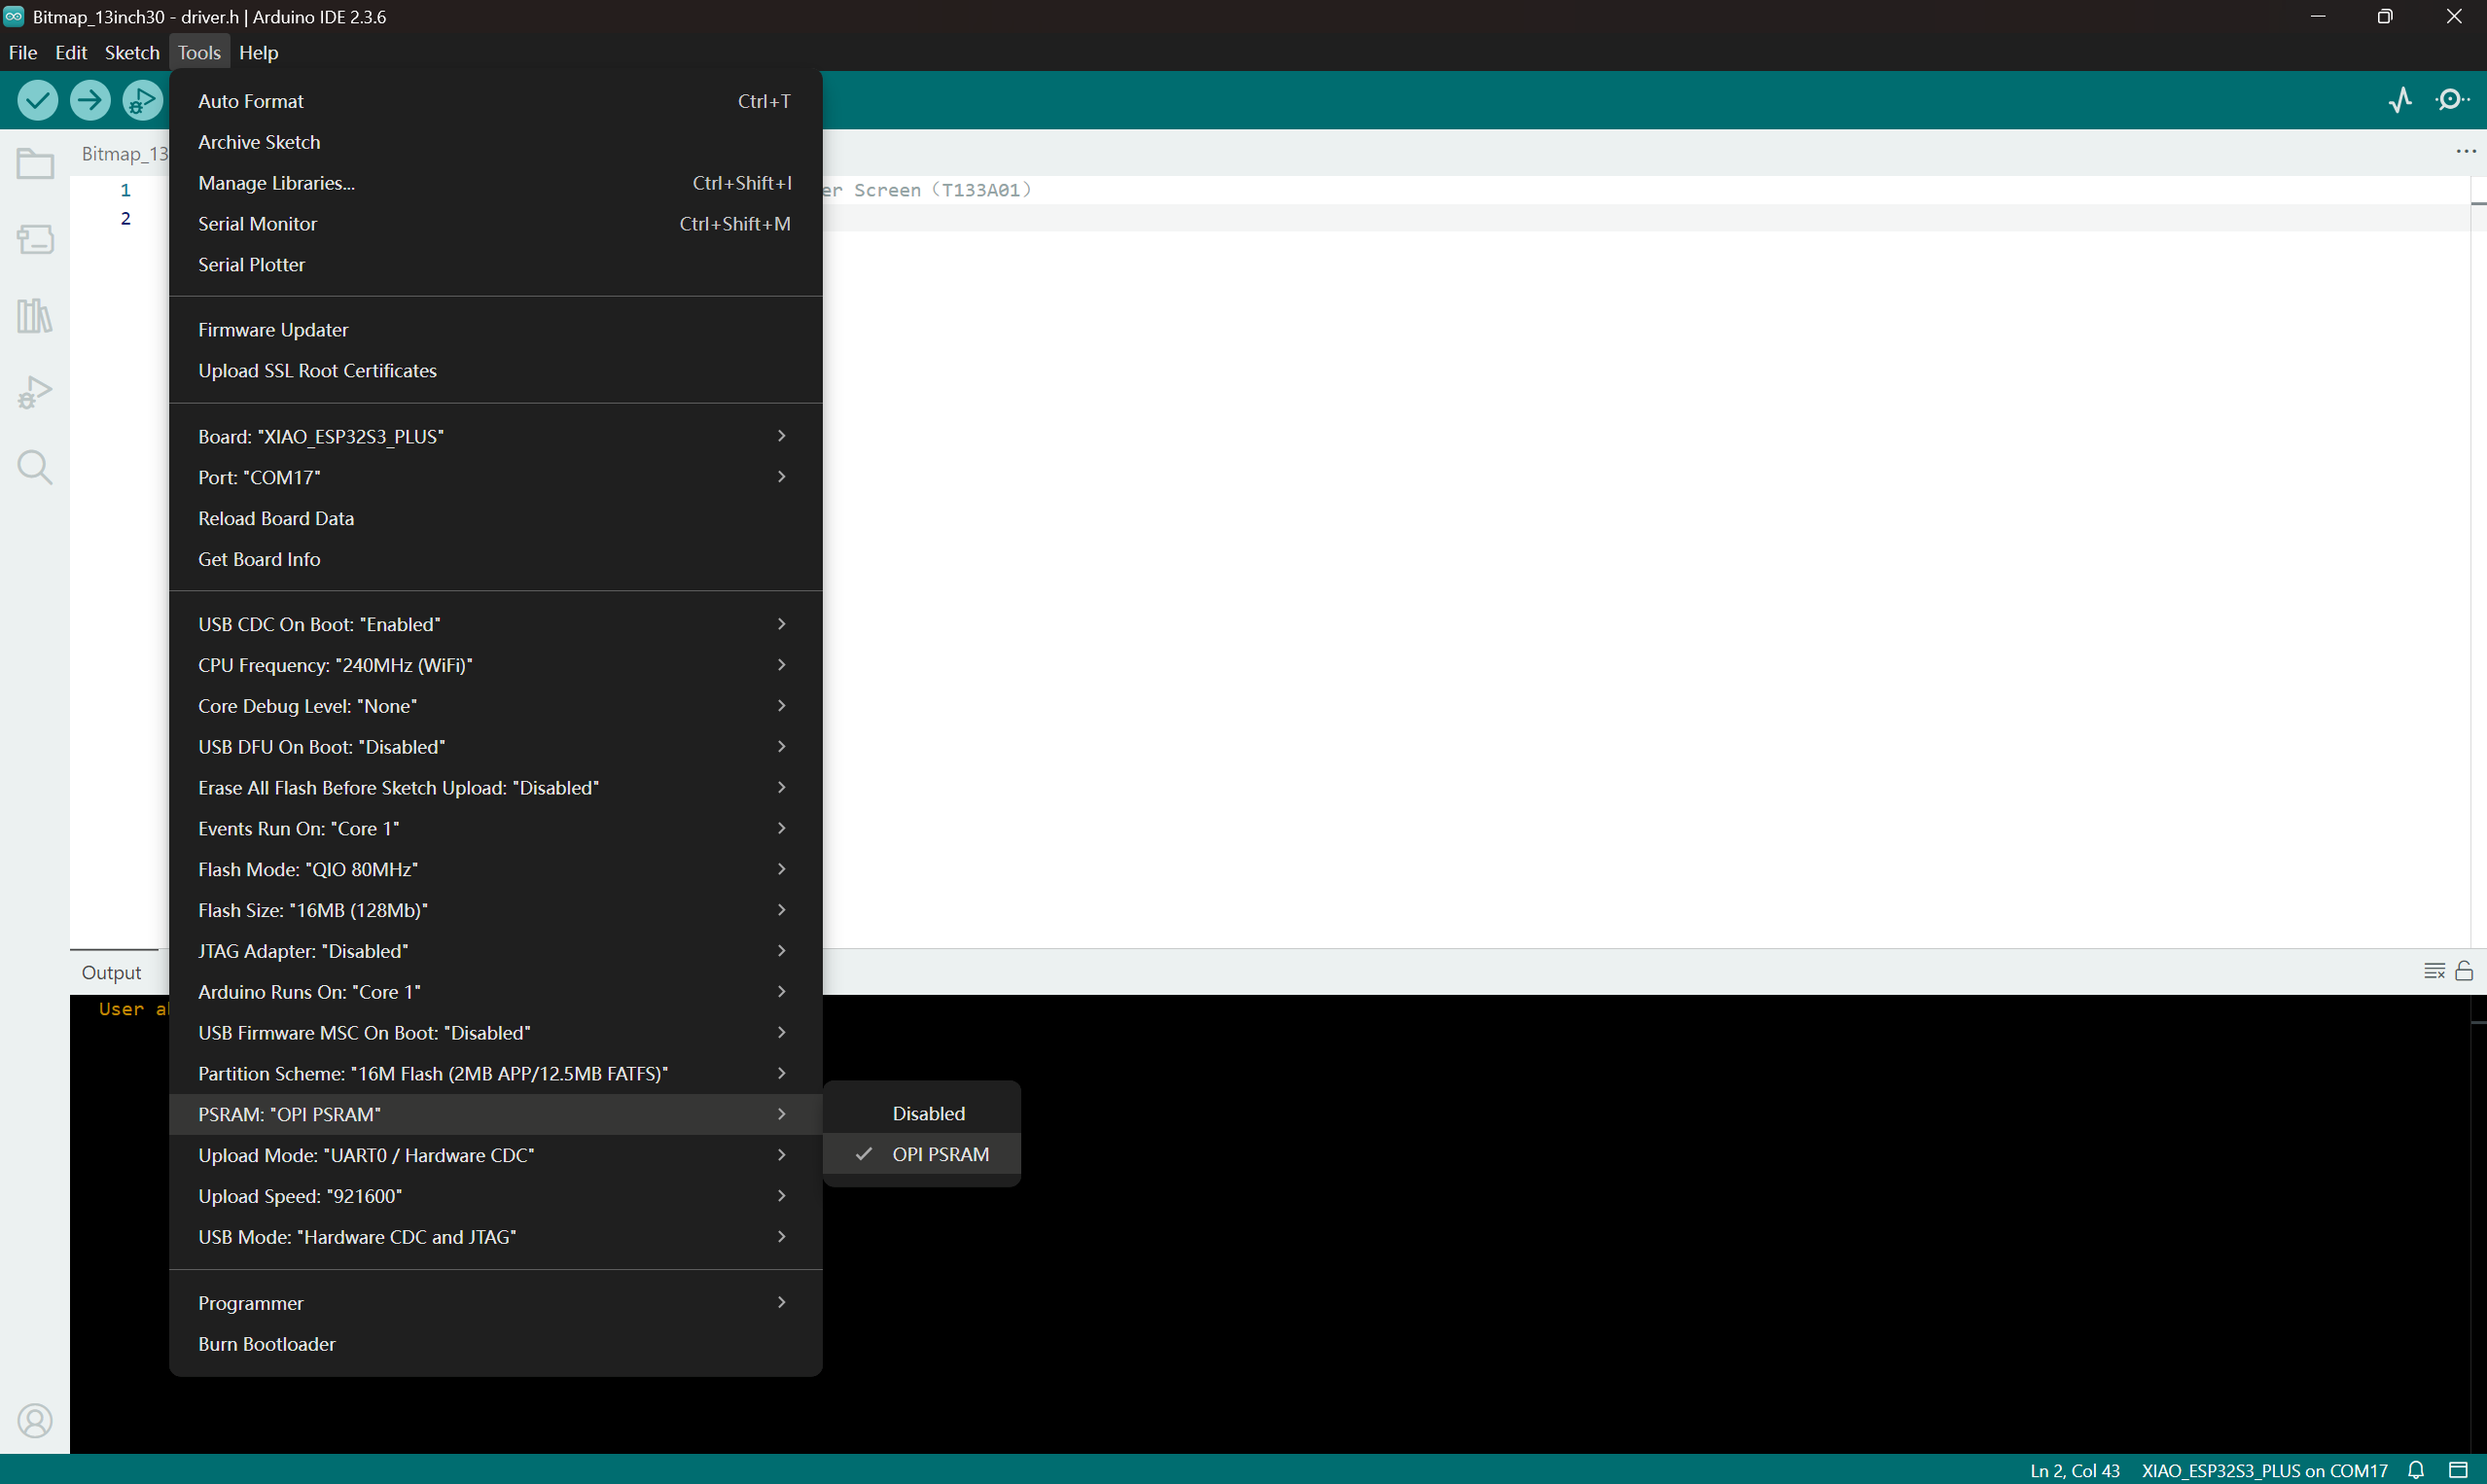
Task: Select Manage Libraries menu entry
Action: pos(276,183)
